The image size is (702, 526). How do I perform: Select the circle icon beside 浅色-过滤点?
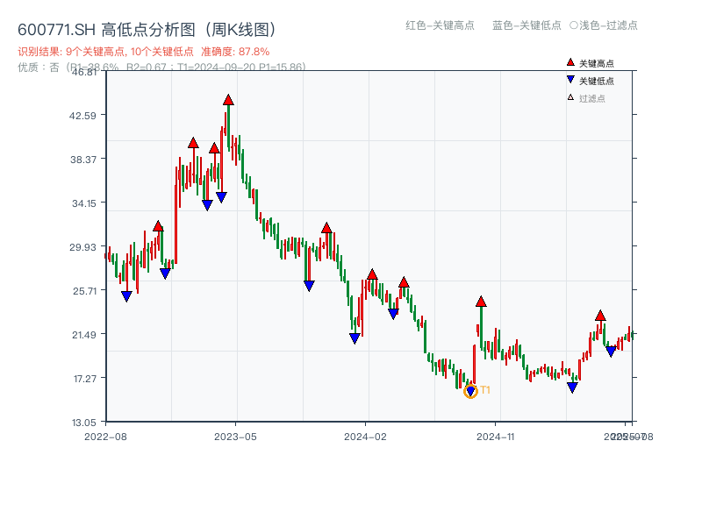coord(575,26)
